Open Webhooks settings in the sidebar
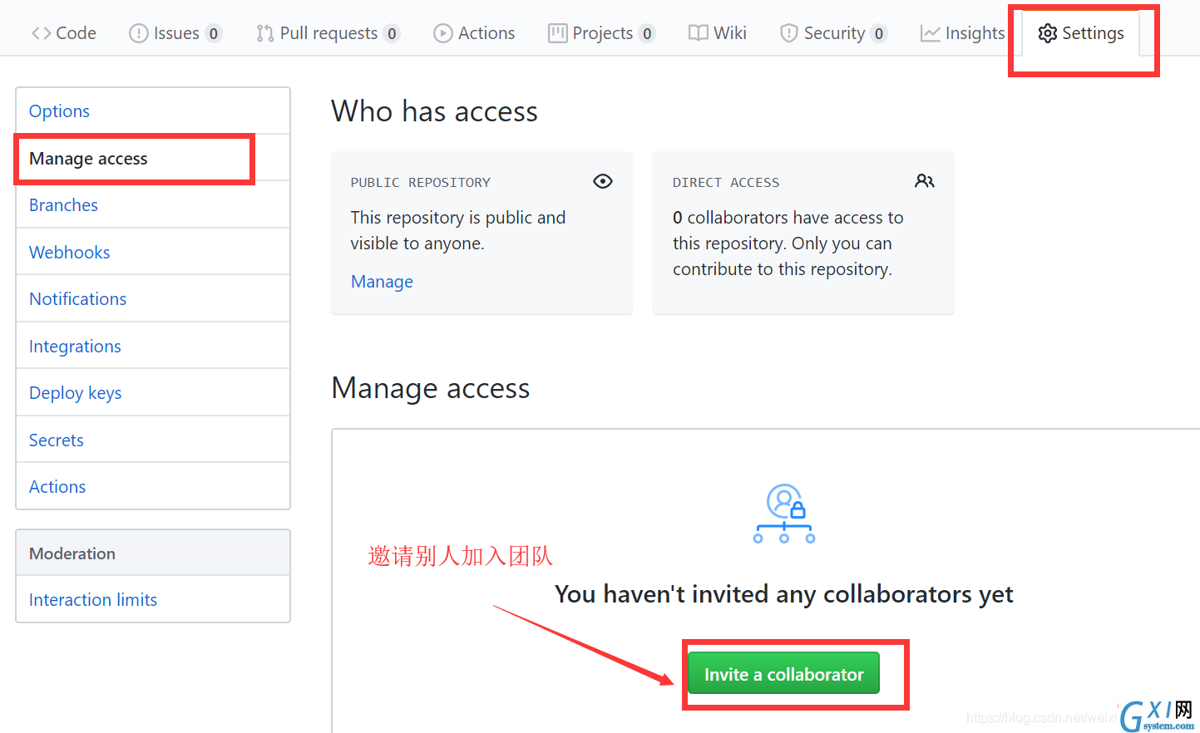The image size is (1200, 733). [x=153, y=252]
